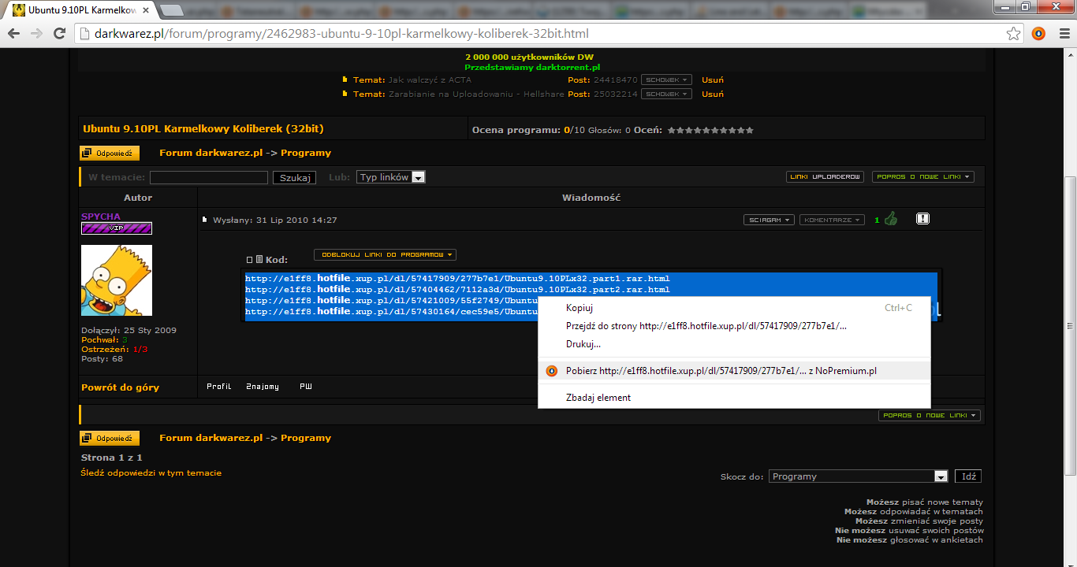Reload the page with refresh icon

(59, 34)
